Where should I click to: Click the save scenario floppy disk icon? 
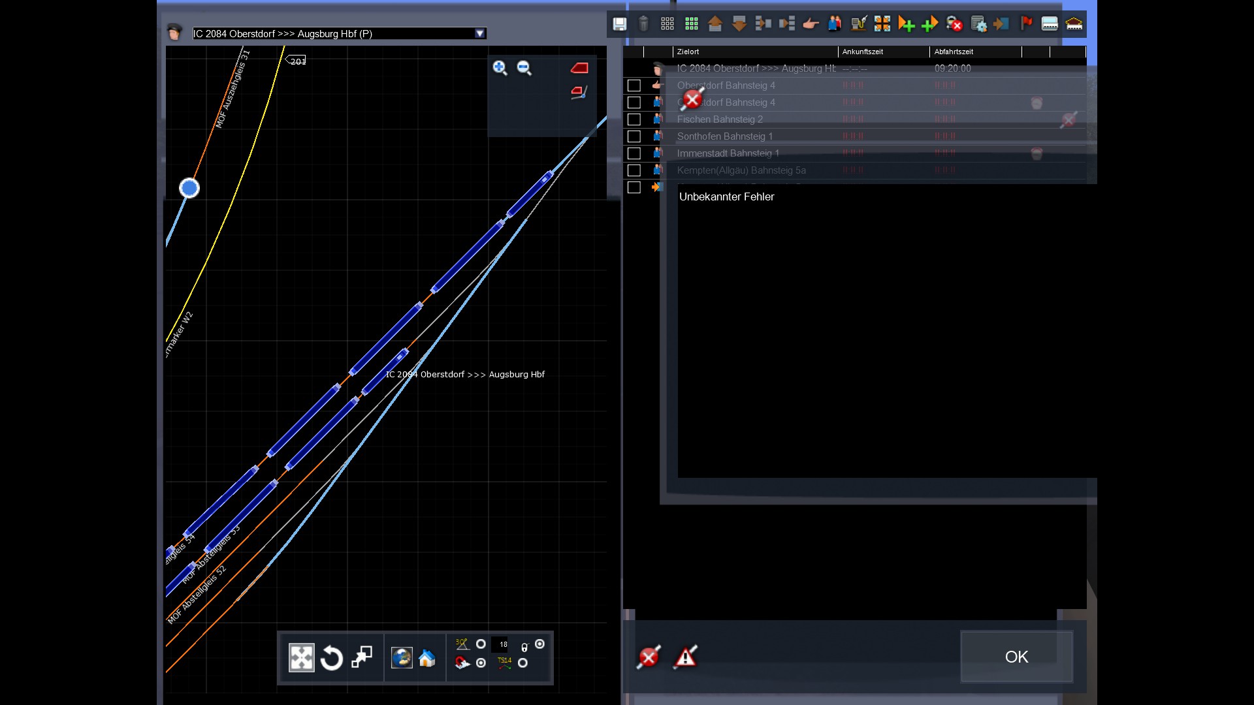pyautogui.click(x=619, y=24)
